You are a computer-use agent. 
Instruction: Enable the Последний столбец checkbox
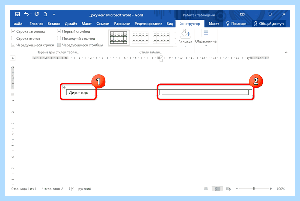59,38
